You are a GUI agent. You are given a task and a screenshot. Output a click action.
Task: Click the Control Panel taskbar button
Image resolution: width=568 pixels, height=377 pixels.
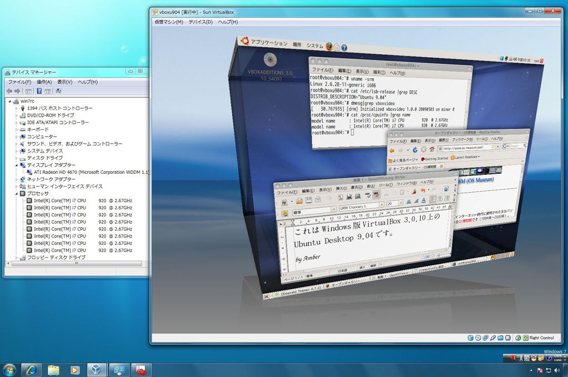[119, 370]
